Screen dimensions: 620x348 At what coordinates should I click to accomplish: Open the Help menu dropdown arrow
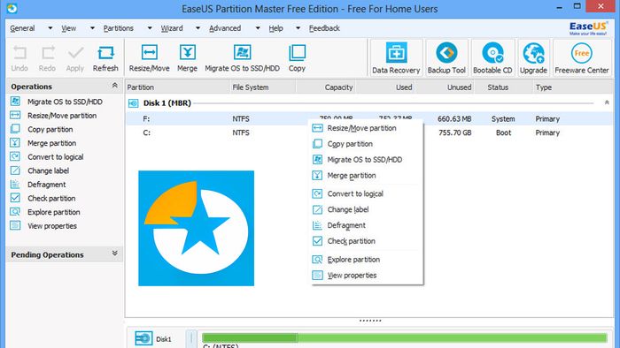pyautogui.click(x=298, y=28)
